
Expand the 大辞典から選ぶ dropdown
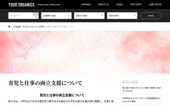56,16
